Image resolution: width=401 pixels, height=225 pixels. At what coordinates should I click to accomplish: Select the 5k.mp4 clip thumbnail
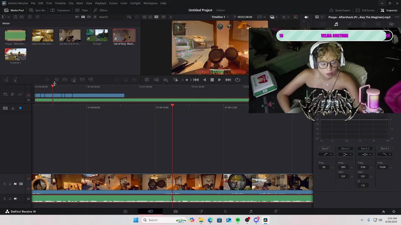pyautogui.click(x=97, y=35)
